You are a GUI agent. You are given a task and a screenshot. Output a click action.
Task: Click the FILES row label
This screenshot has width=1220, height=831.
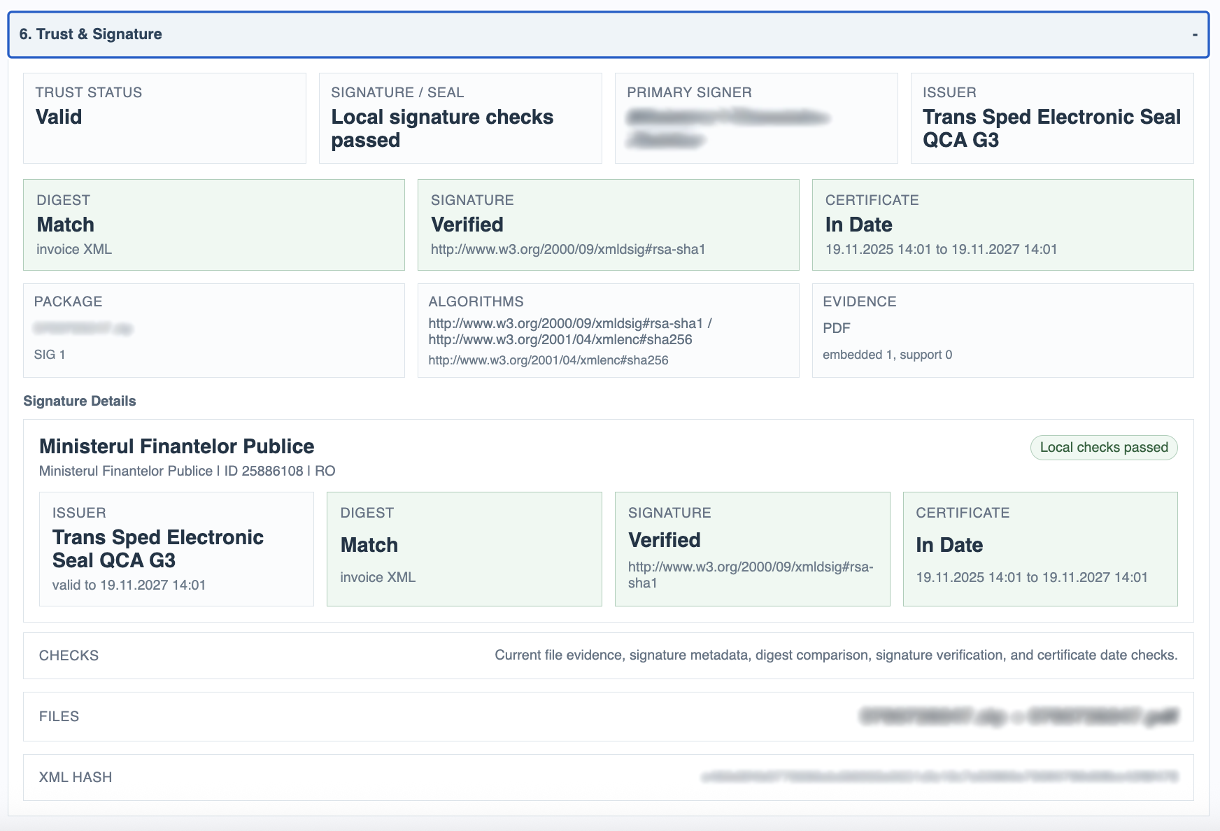pyautogui.click(x=59, y=716)
